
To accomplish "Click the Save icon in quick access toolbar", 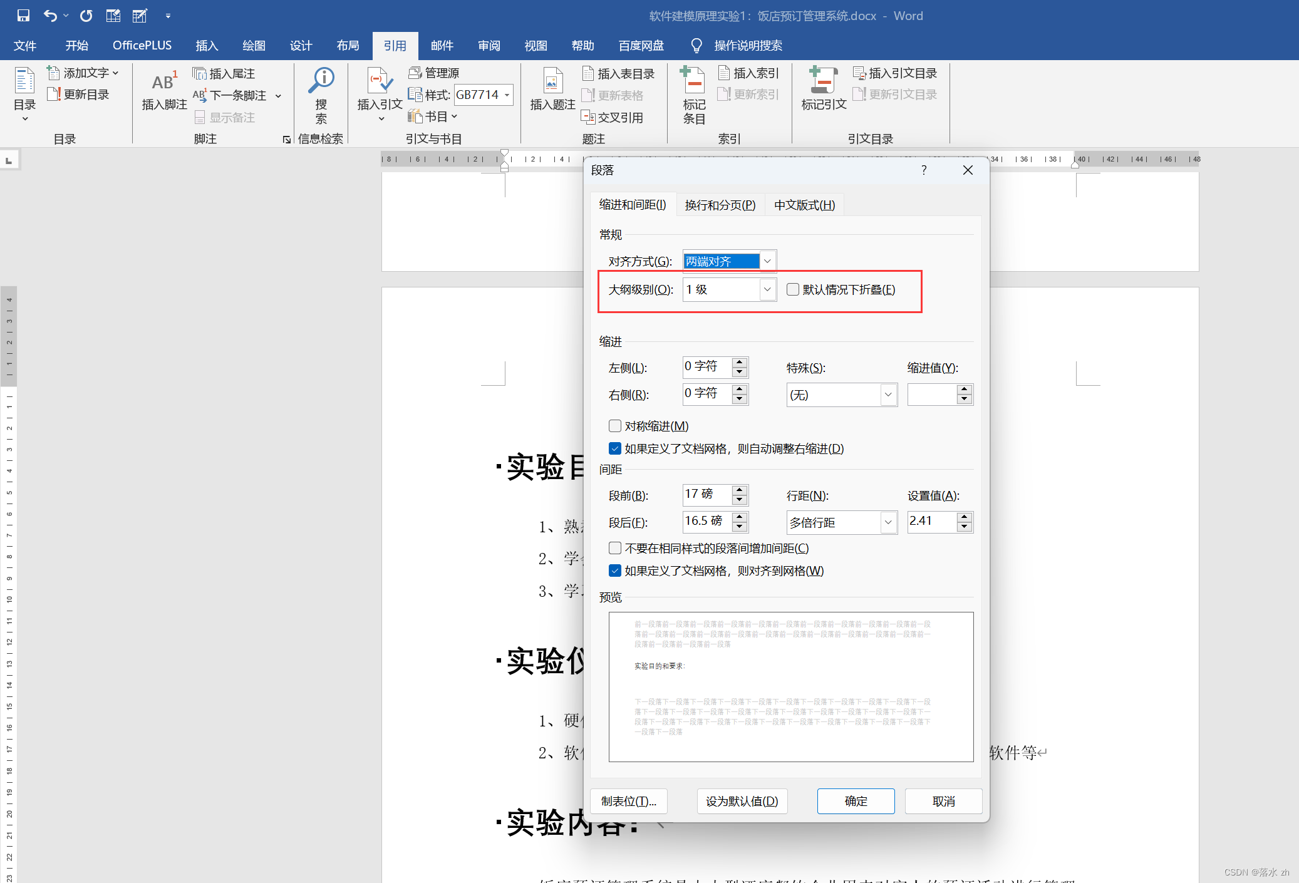I will 23,16.
